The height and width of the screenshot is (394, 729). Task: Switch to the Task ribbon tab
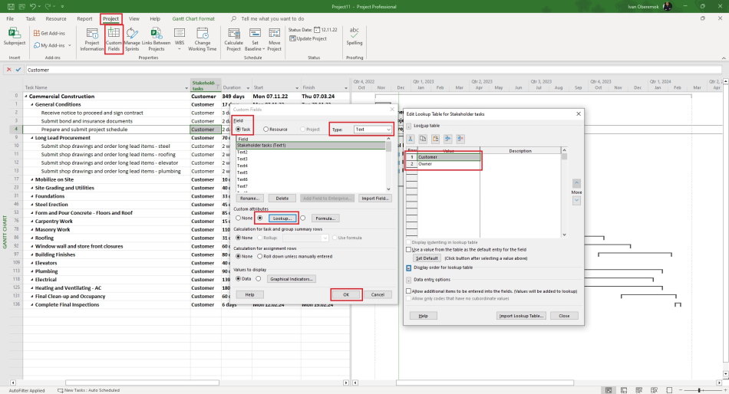click(31, 18)
